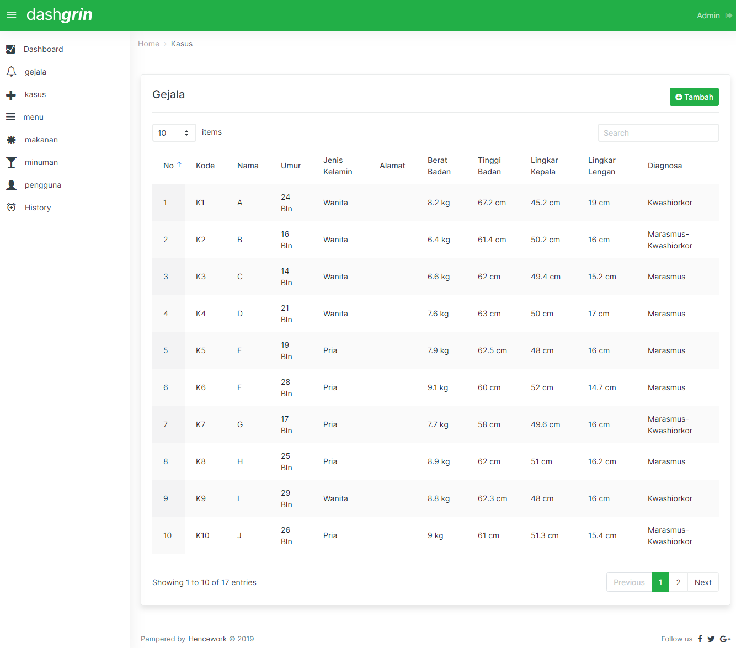This screenshot has width=736, height=648.
Task: Click the Next pagination button
Action: coord(703,582)
